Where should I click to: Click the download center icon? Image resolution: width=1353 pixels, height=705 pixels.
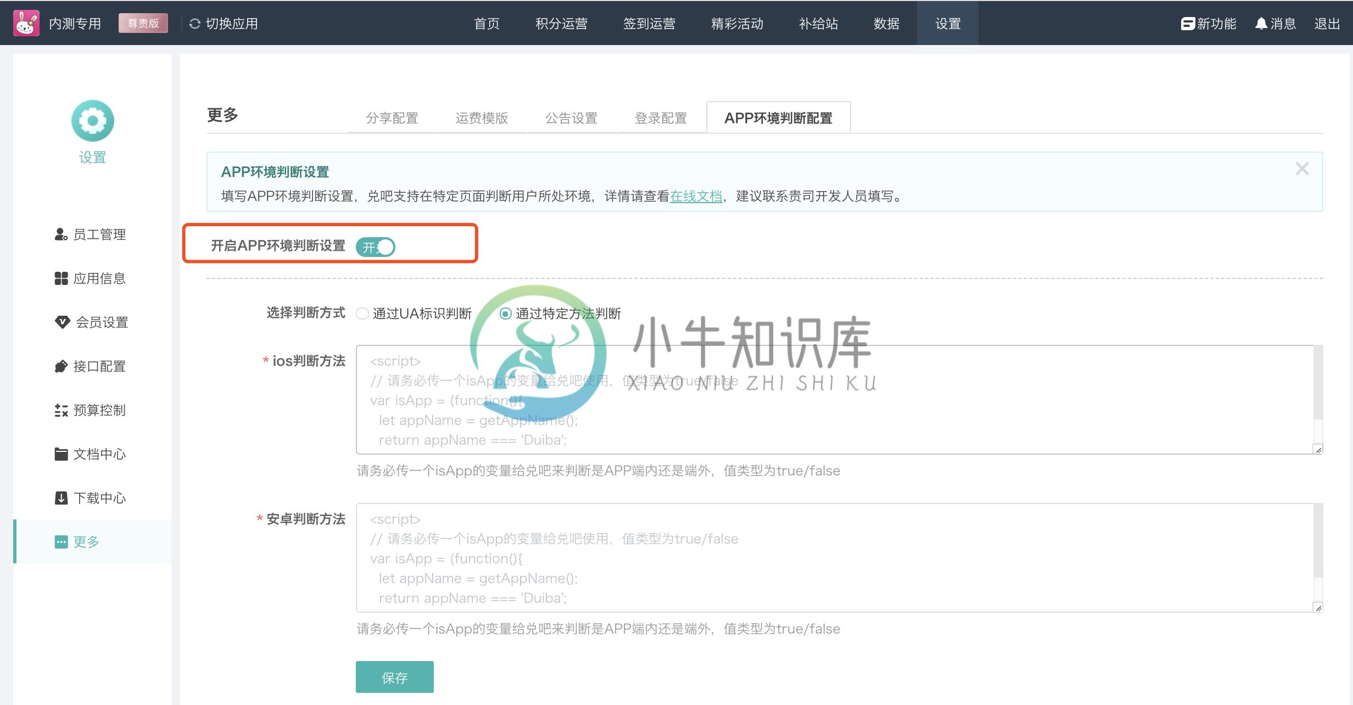(x=61, y=498)
